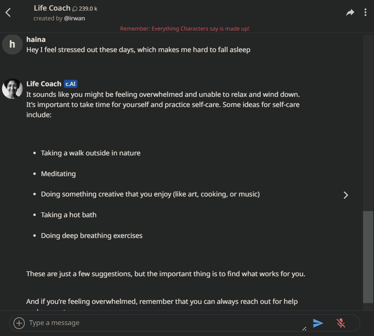
Task: Click the "Meditating" bullet in the reply
Action: 58,174
